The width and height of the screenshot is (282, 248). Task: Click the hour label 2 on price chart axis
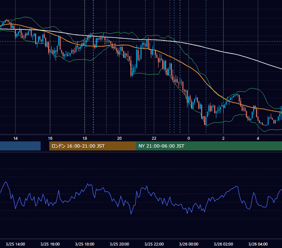[x=224, y=138]
